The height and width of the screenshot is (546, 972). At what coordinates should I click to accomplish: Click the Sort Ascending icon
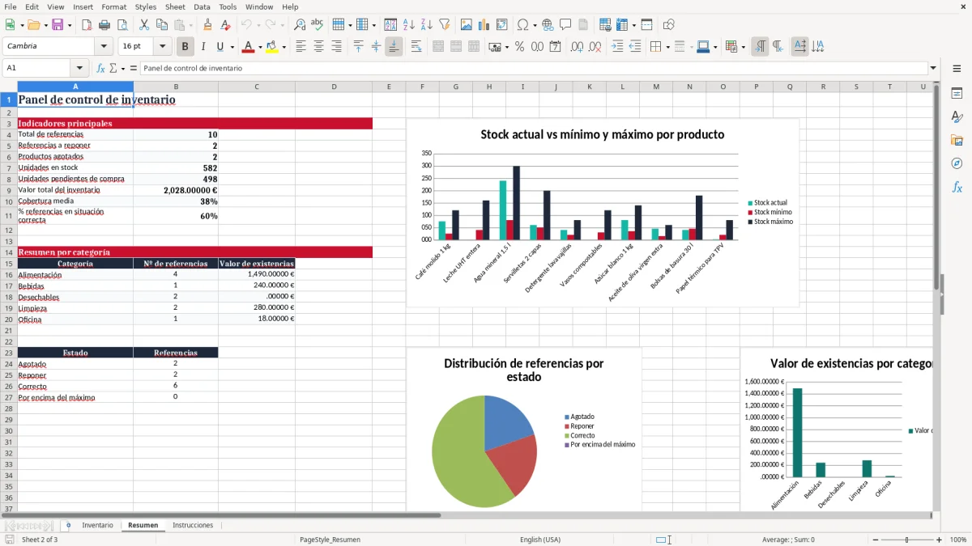pyautogui.click(x=409, y=25)
